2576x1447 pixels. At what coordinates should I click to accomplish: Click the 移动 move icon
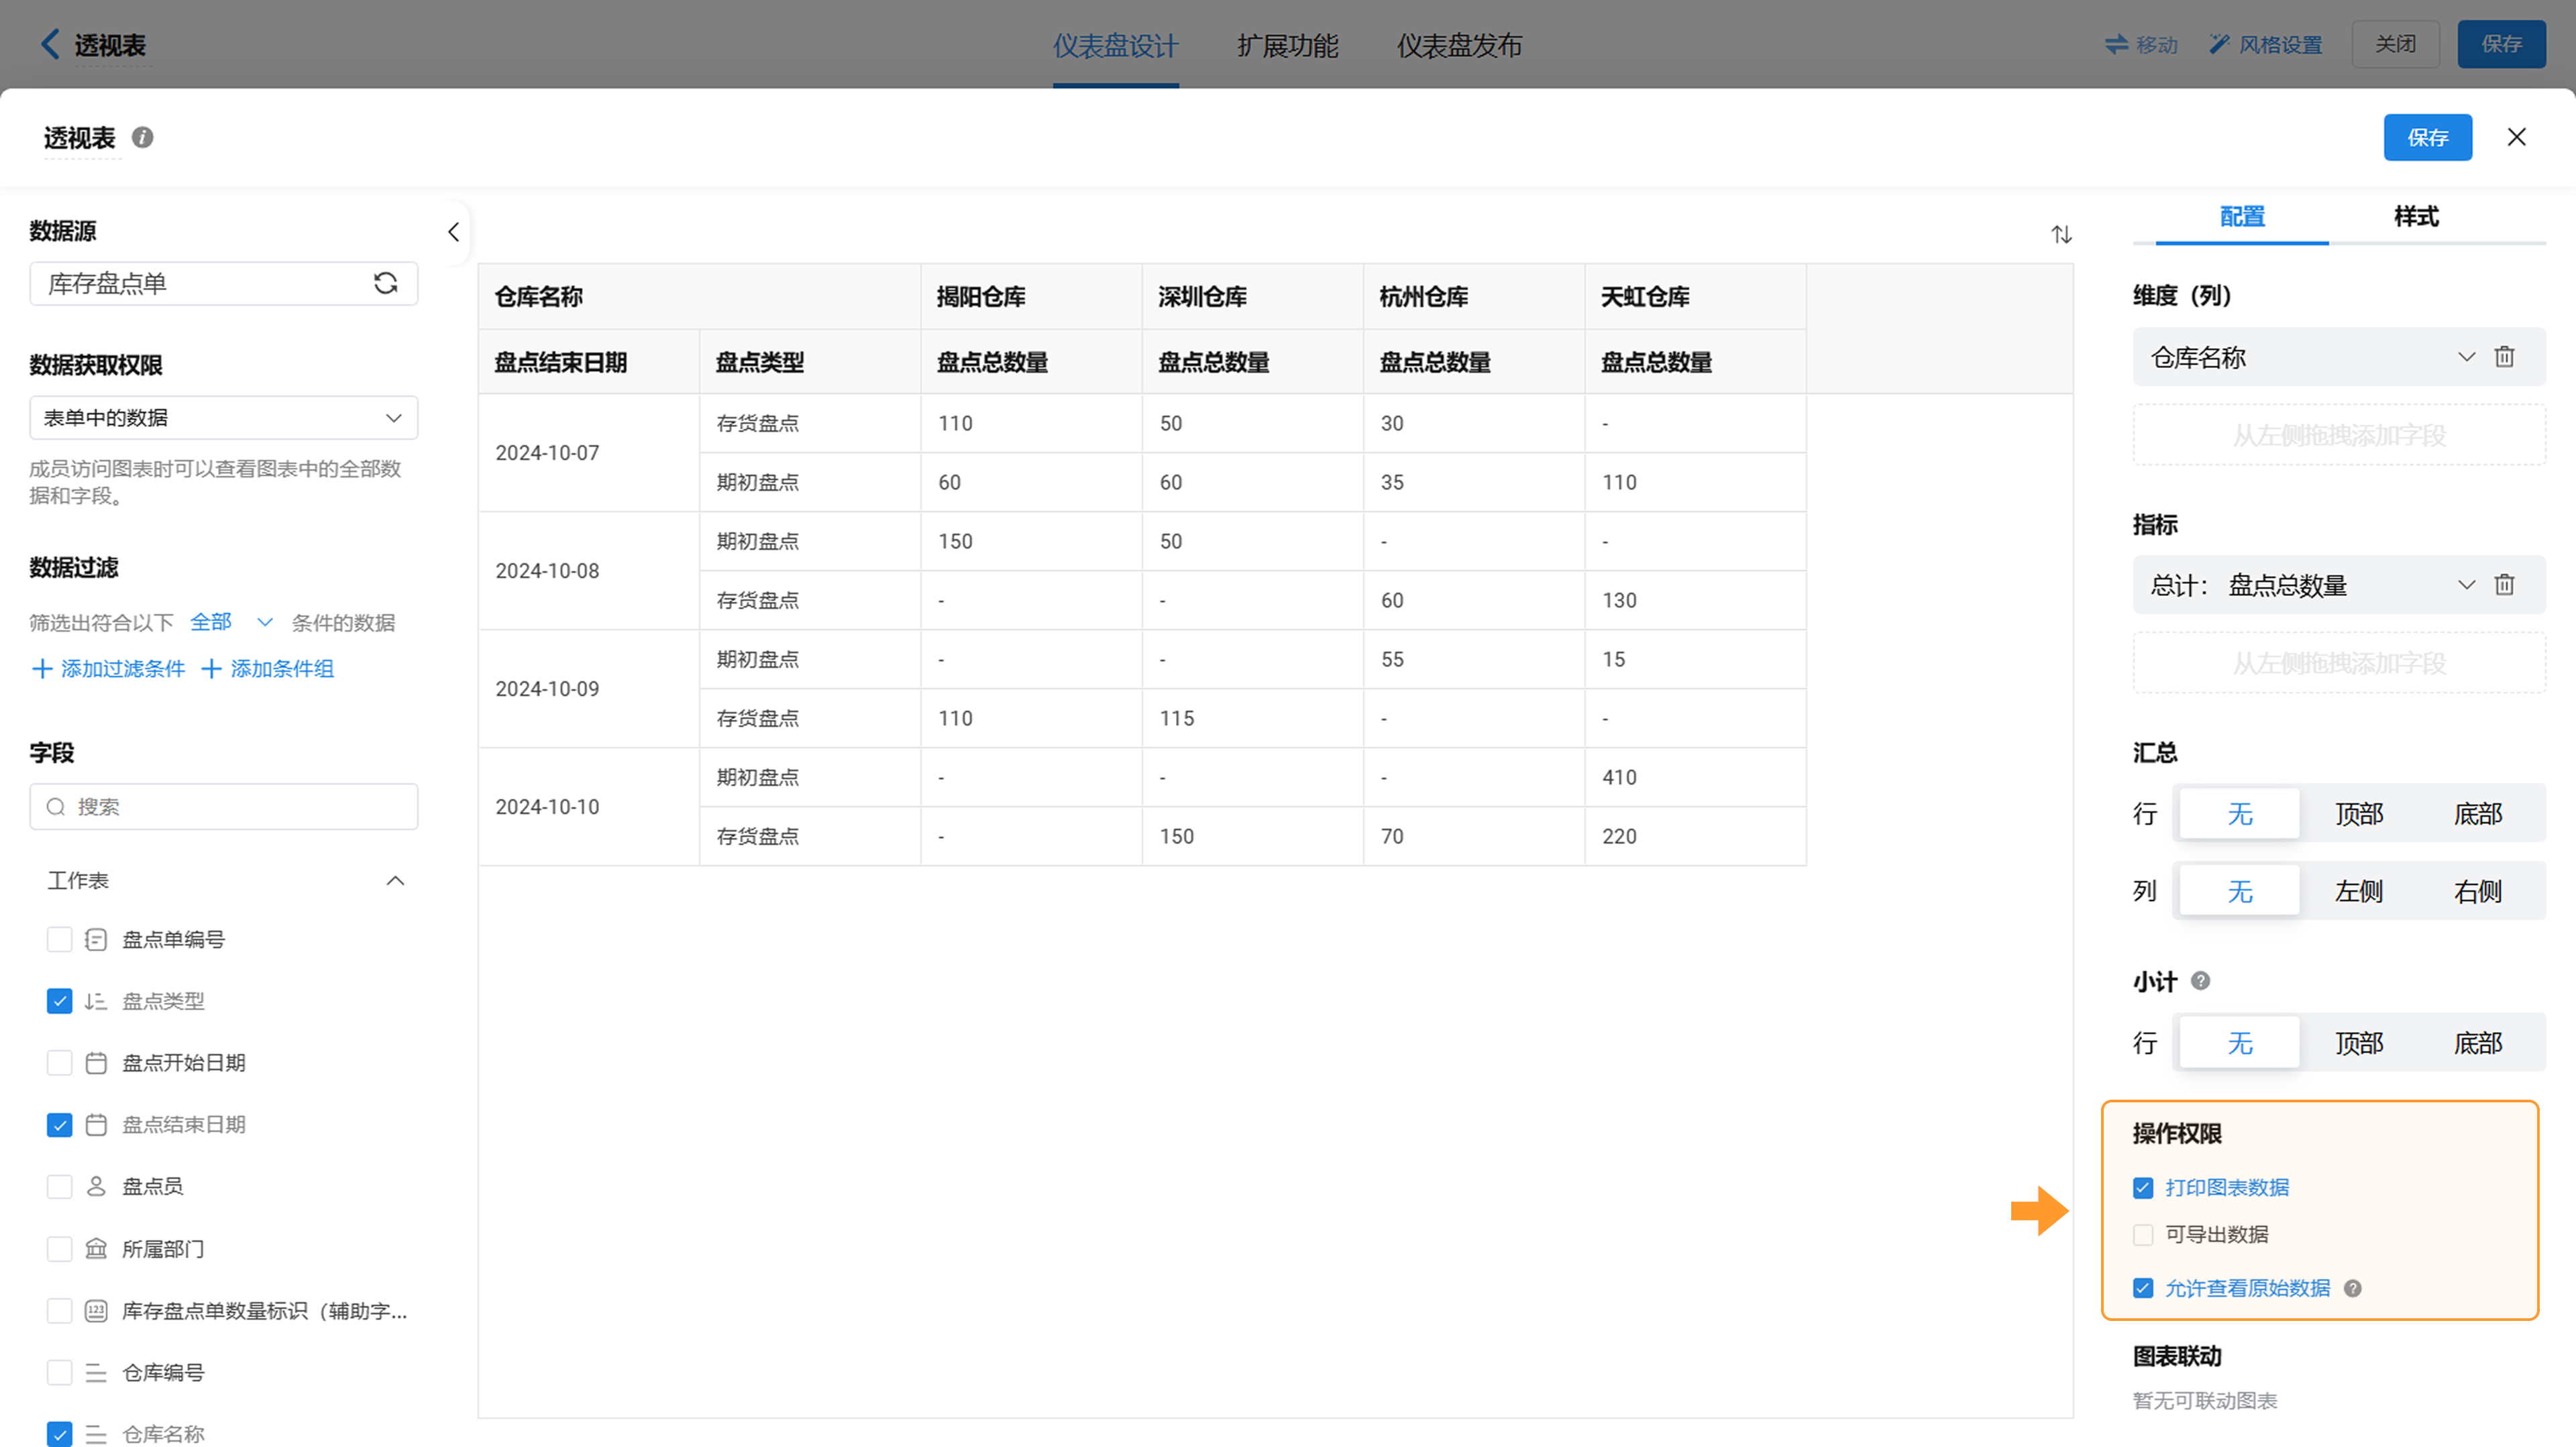coord(2116,44)
